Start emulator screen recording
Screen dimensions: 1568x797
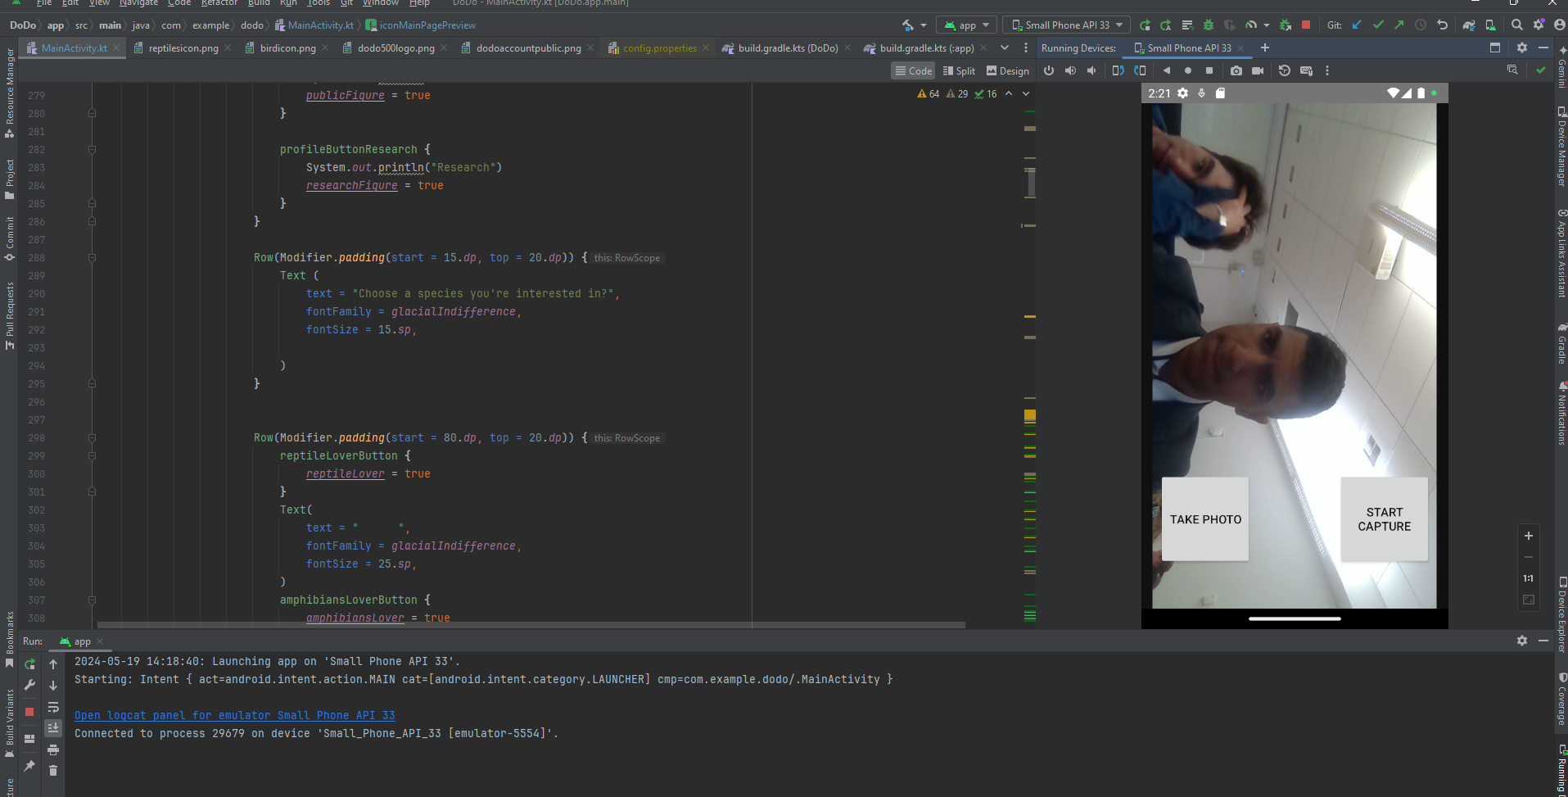pos(1258,71)
